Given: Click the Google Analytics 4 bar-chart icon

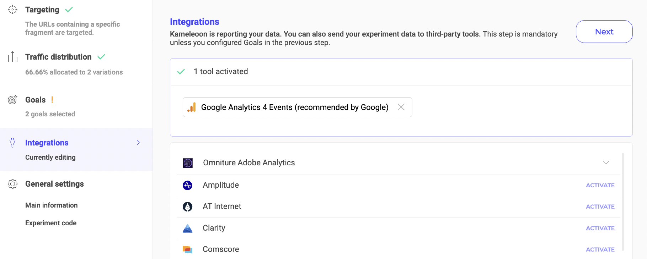Looking at the screenshot, I should tap(192, 107).
